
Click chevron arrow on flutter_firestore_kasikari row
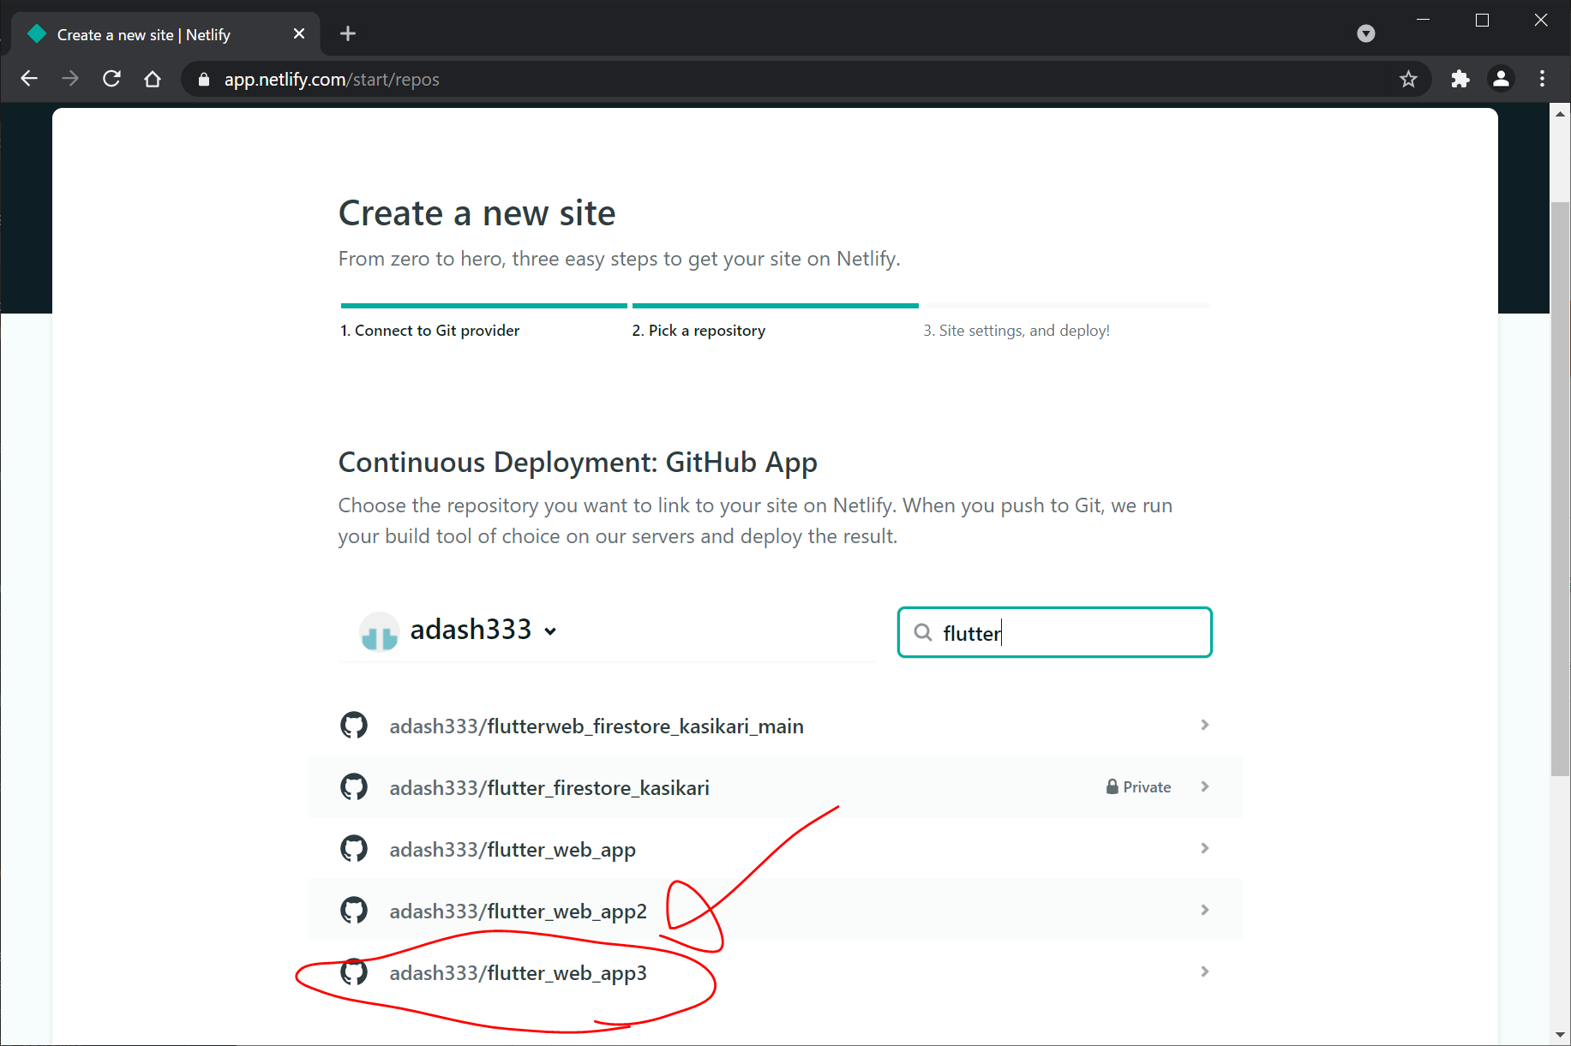coord(1205,786)
